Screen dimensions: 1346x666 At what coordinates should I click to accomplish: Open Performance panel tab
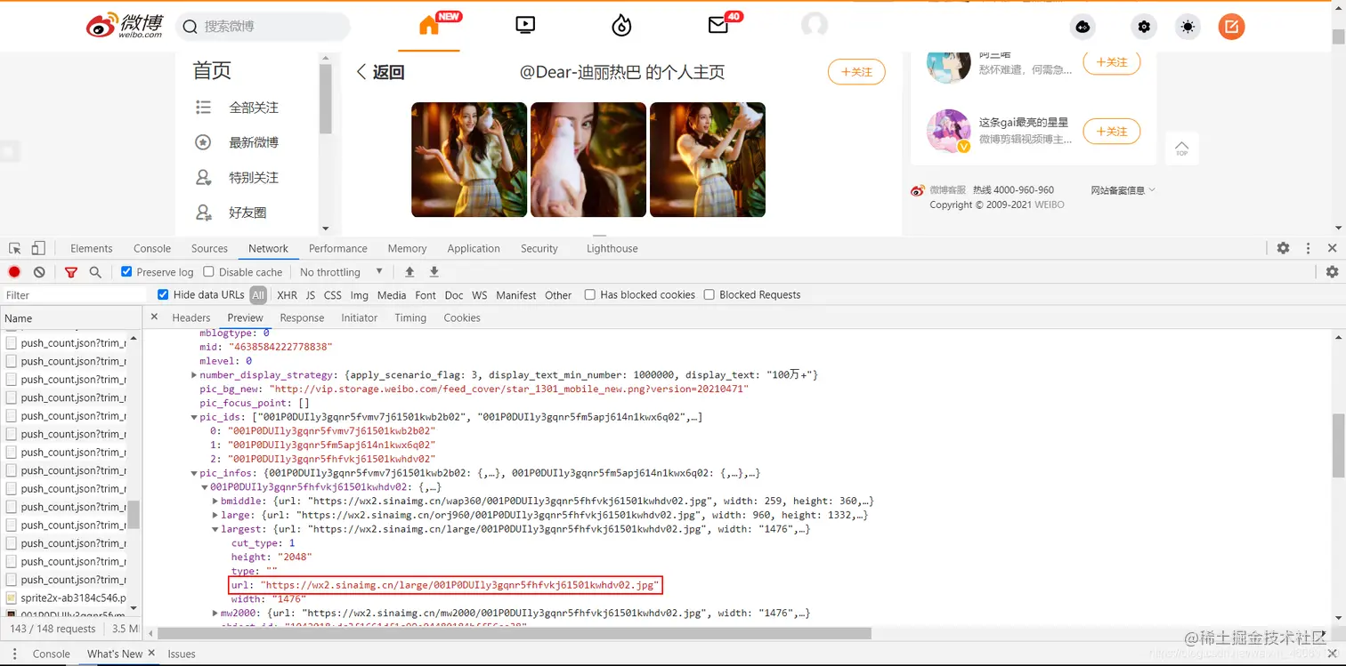coord(337,248)
